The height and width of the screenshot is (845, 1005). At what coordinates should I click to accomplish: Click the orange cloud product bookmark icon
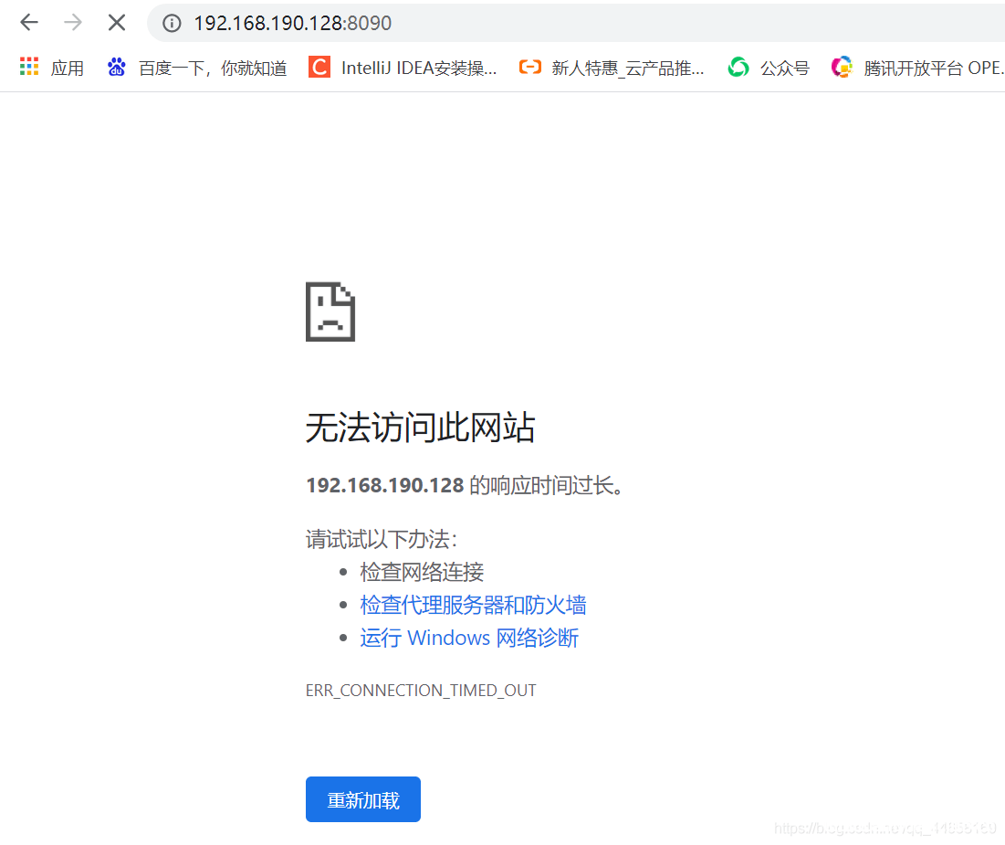tap(530, 67)
